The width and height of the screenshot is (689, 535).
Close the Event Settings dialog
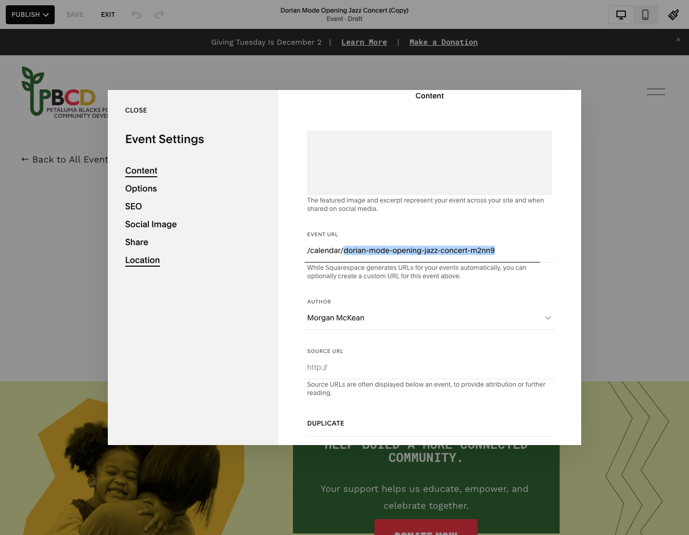pos(136,110)
